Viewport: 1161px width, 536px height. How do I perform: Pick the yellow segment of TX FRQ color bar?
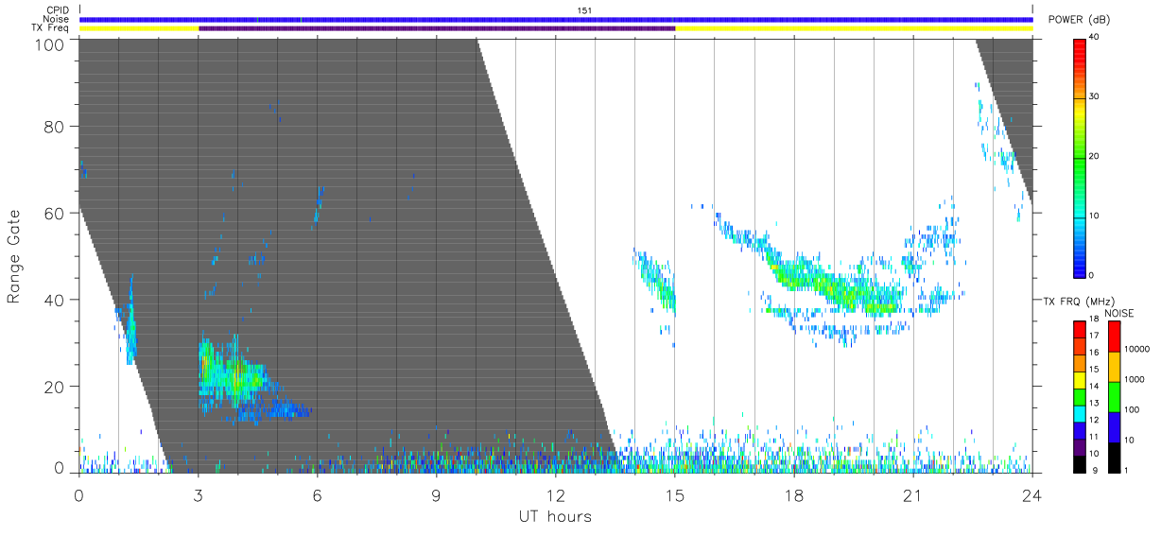1080,379
